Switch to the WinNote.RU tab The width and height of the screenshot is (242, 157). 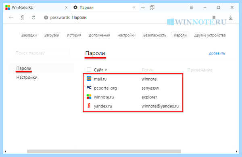point(37,7)
